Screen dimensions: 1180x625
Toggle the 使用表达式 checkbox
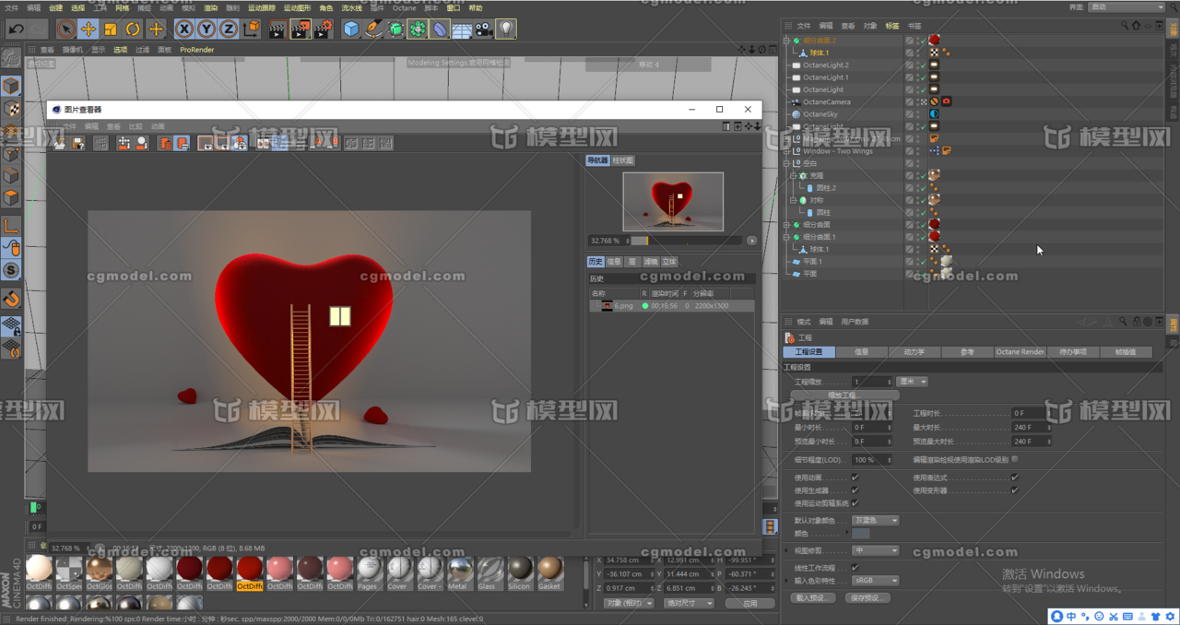click(1014, 478)
